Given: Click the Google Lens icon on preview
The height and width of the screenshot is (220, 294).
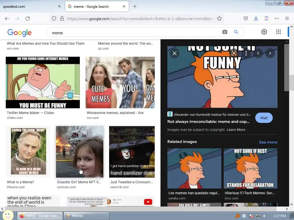Looking at the screenshot, I should 234,54.
